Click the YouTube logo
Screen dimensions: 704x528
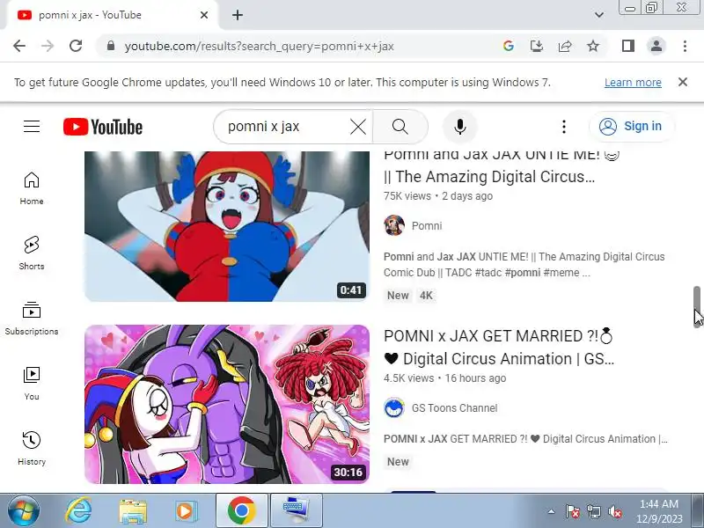(103, 127)
